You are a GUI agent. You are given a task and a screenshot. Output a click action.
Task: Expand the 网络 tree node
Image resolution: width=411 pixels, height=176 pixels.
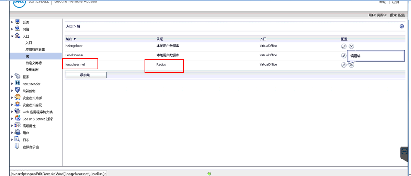tap(12, 29)
